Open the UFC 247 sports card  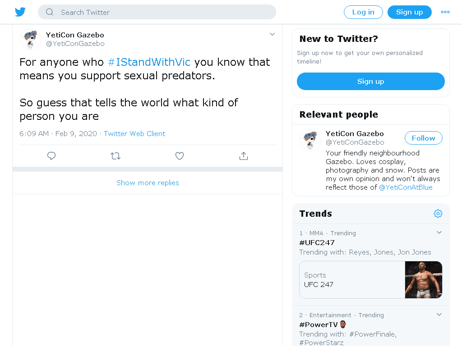coord(371,280)
